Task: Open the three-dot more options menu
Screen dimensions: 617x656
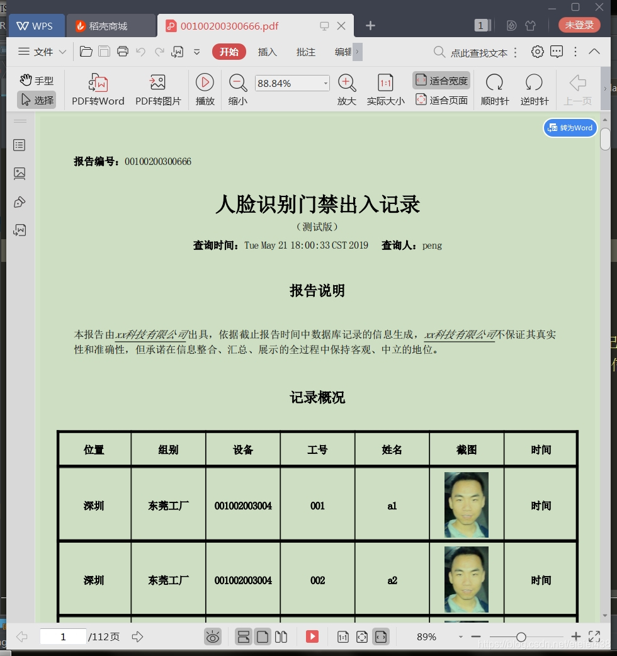Action: click(x=575, y=52)
